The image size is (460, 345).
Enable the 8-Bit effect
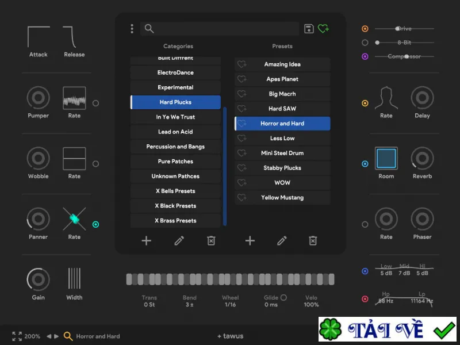[x=365, y=43]
